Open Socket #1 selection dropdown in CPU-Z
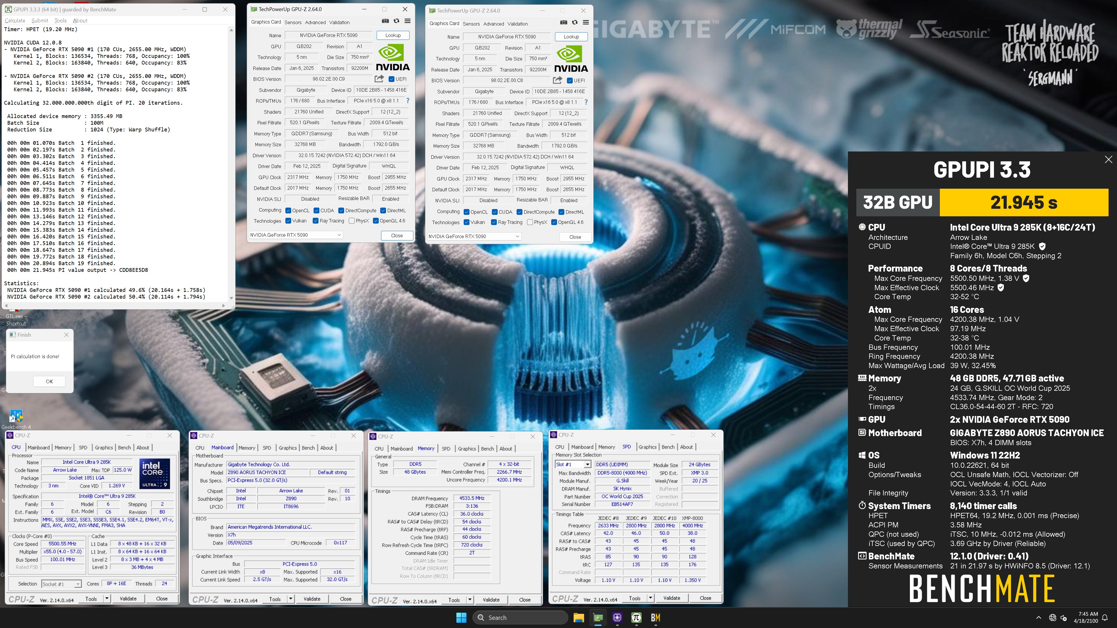1117x628 pixels. [x=61, y=584]
